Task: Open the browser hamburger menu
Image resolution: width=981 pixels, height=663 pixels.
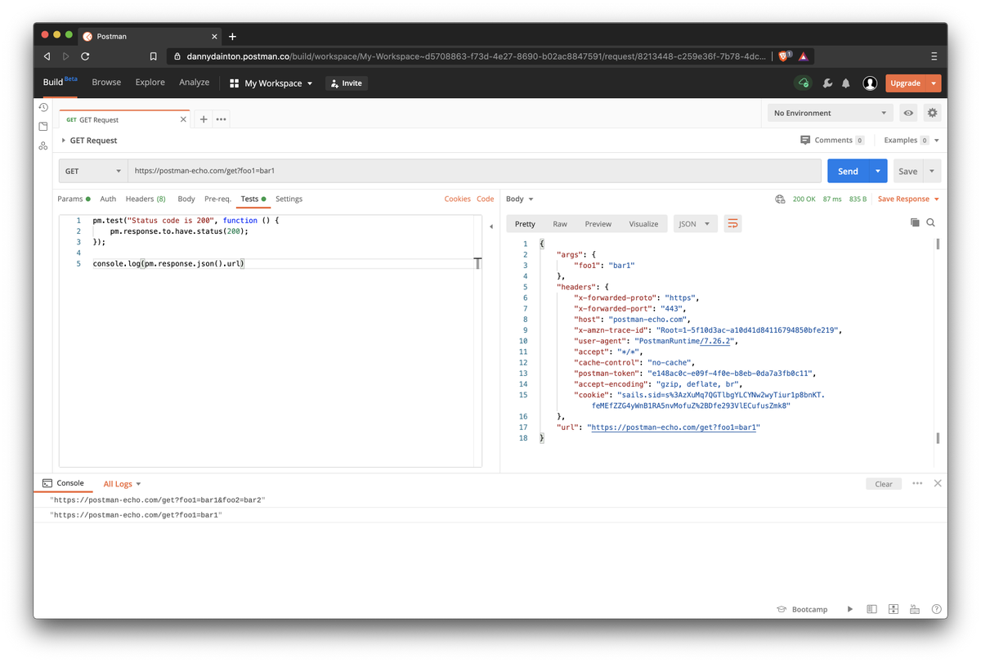Action: coord(934,56)
